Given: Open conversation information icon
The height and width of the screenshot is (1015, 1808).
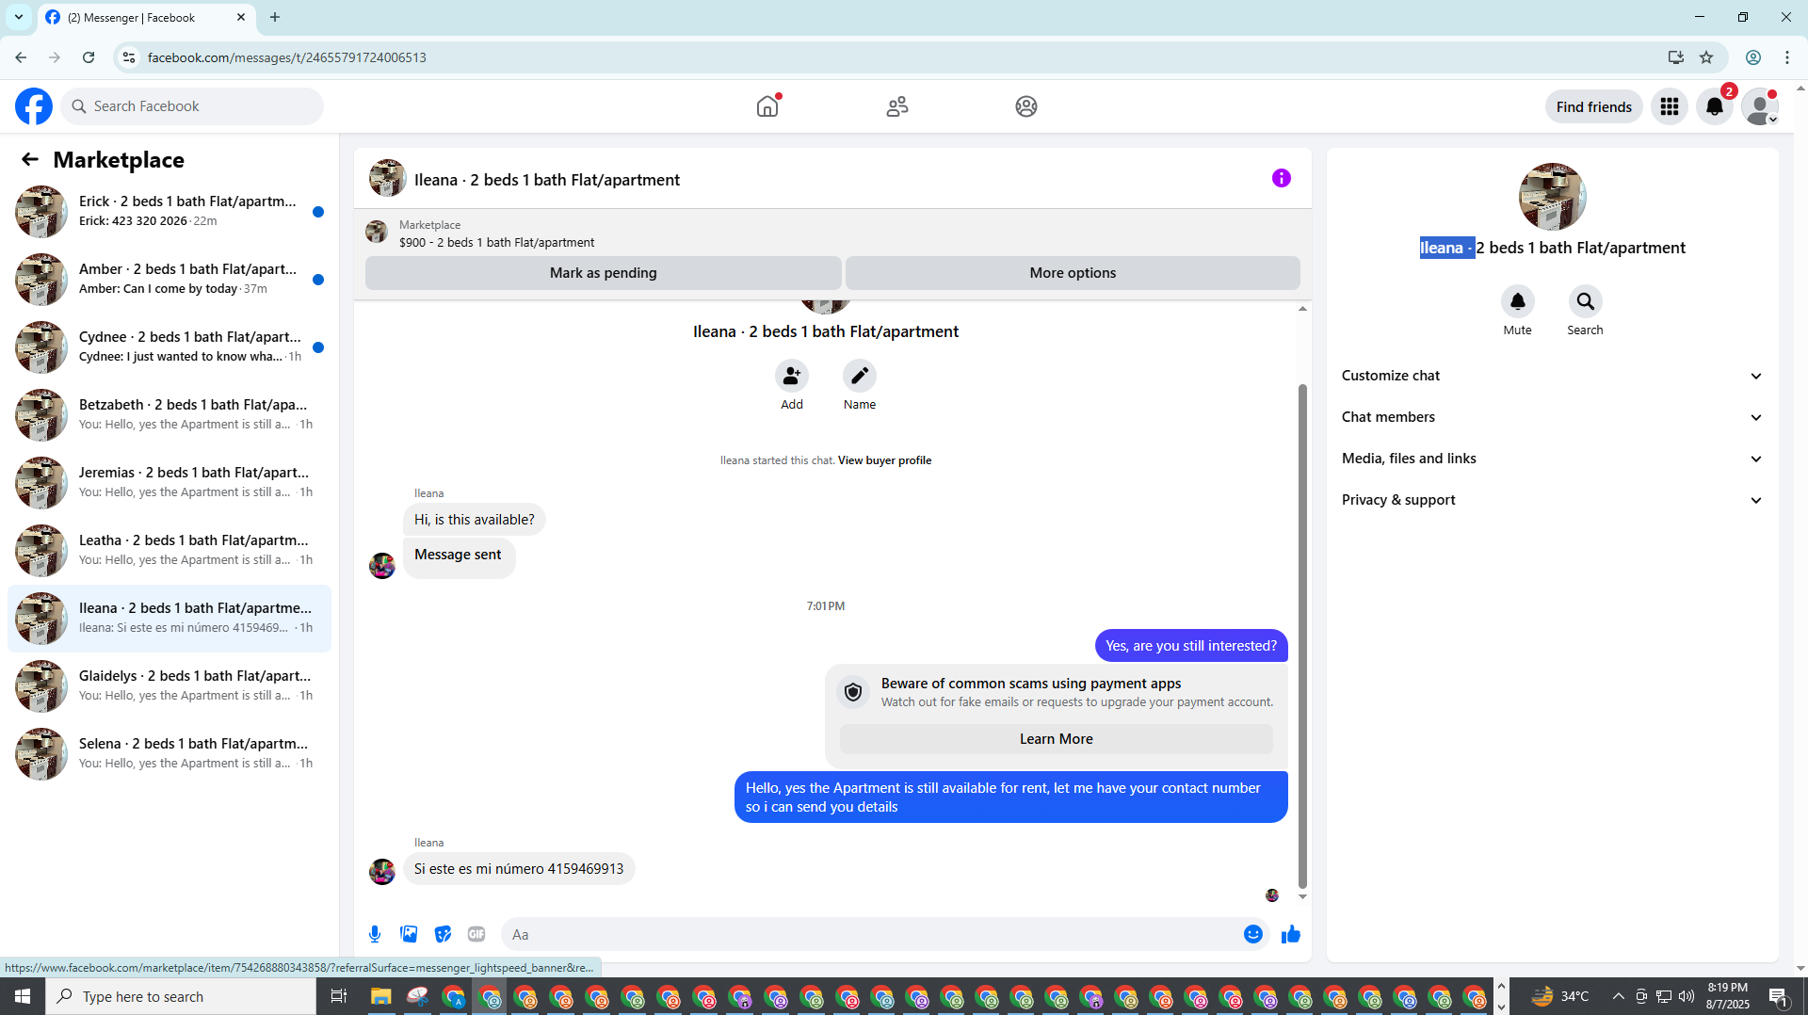Looking at the screenshot, I should click(1282, 178).
